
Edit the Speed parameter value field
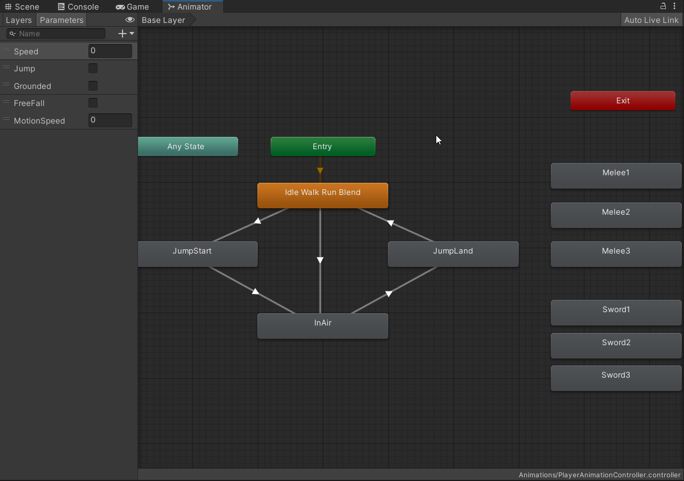[x=110, y=51]
